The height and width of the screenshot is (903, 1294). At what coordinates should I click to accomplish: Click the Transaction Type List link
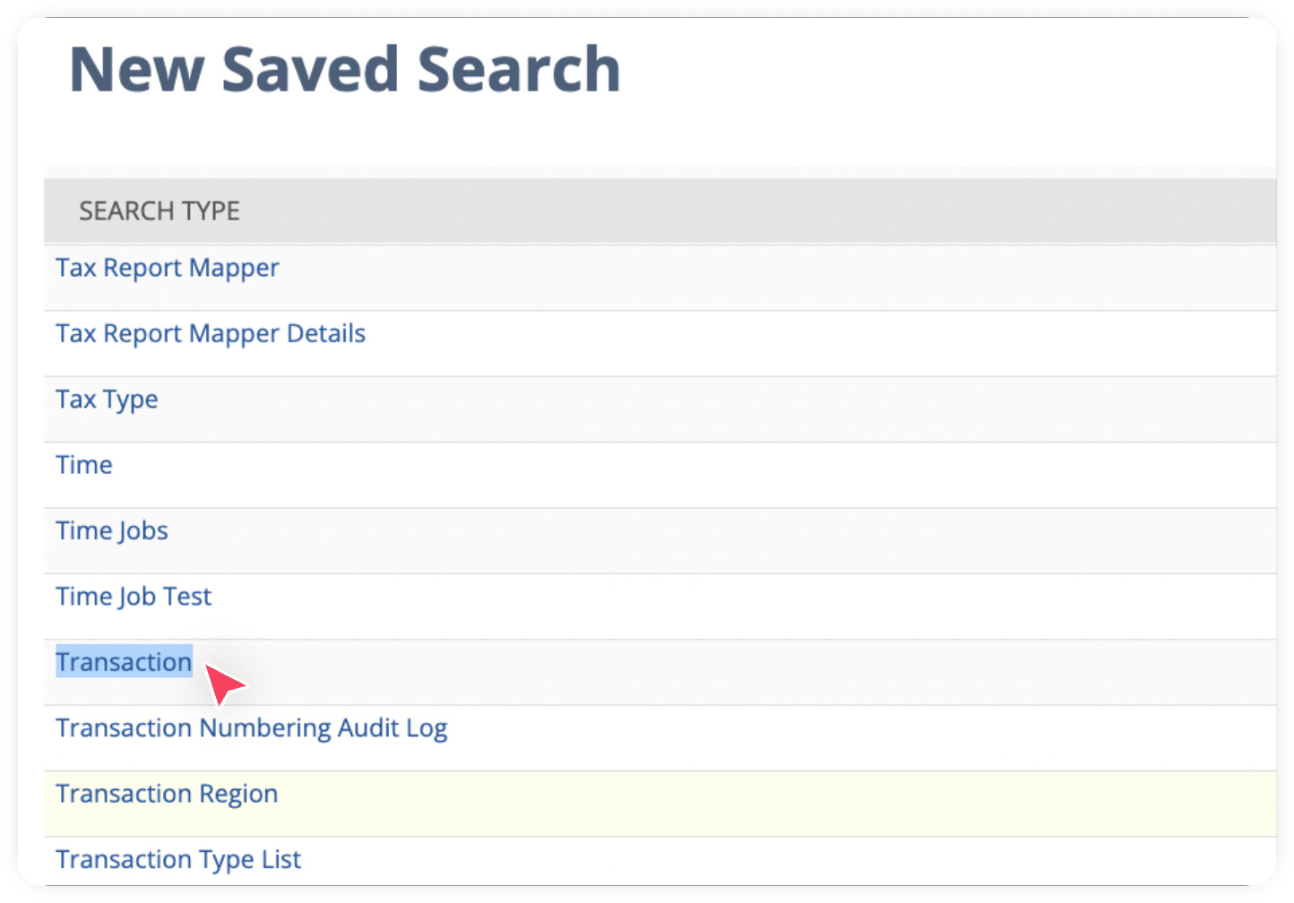point(177,858)
